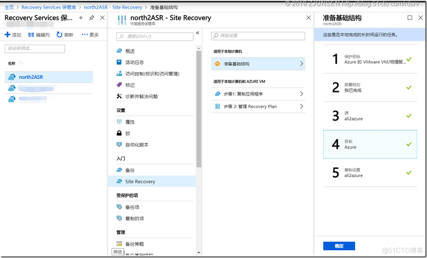The height and width of the screenshot is (258, 427).
Task: Click the 添加 plus icon
Action: (7, 34)
